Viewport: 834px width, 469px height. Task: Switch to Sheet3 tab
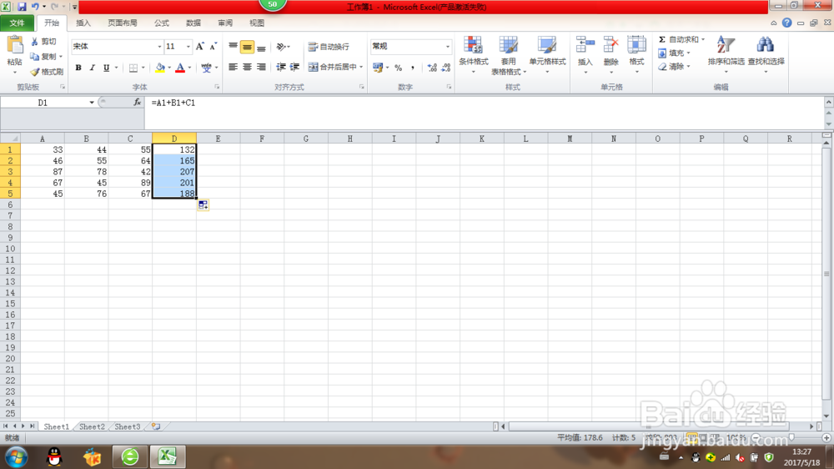(x=128, y=426)
